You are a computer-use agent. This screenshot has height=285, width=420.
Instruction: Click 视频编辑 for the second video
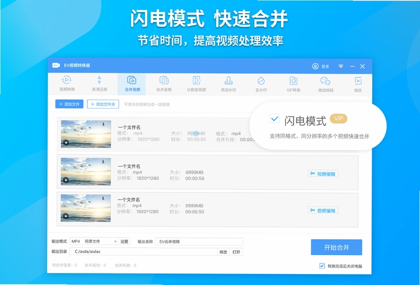pos(323,174)
